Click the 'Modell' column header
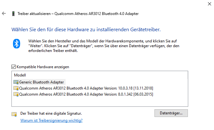This screenshot has width=214, height=130. pyautogui.click(x=20, y=75)
